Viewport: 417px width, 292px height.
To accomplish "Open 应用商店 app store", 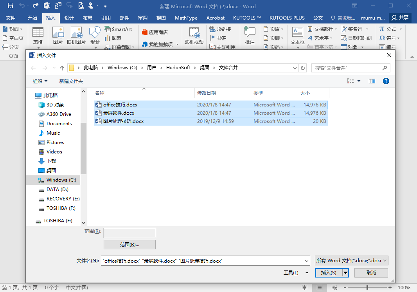I will tap(155, 32).
